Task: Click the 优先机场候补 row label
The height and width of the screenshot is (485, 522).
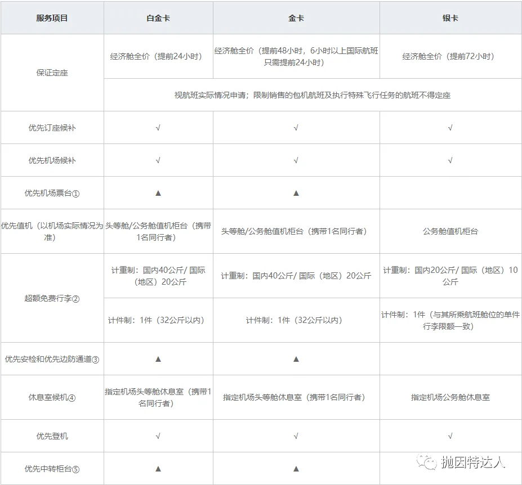Action: [x=52, y=160]
